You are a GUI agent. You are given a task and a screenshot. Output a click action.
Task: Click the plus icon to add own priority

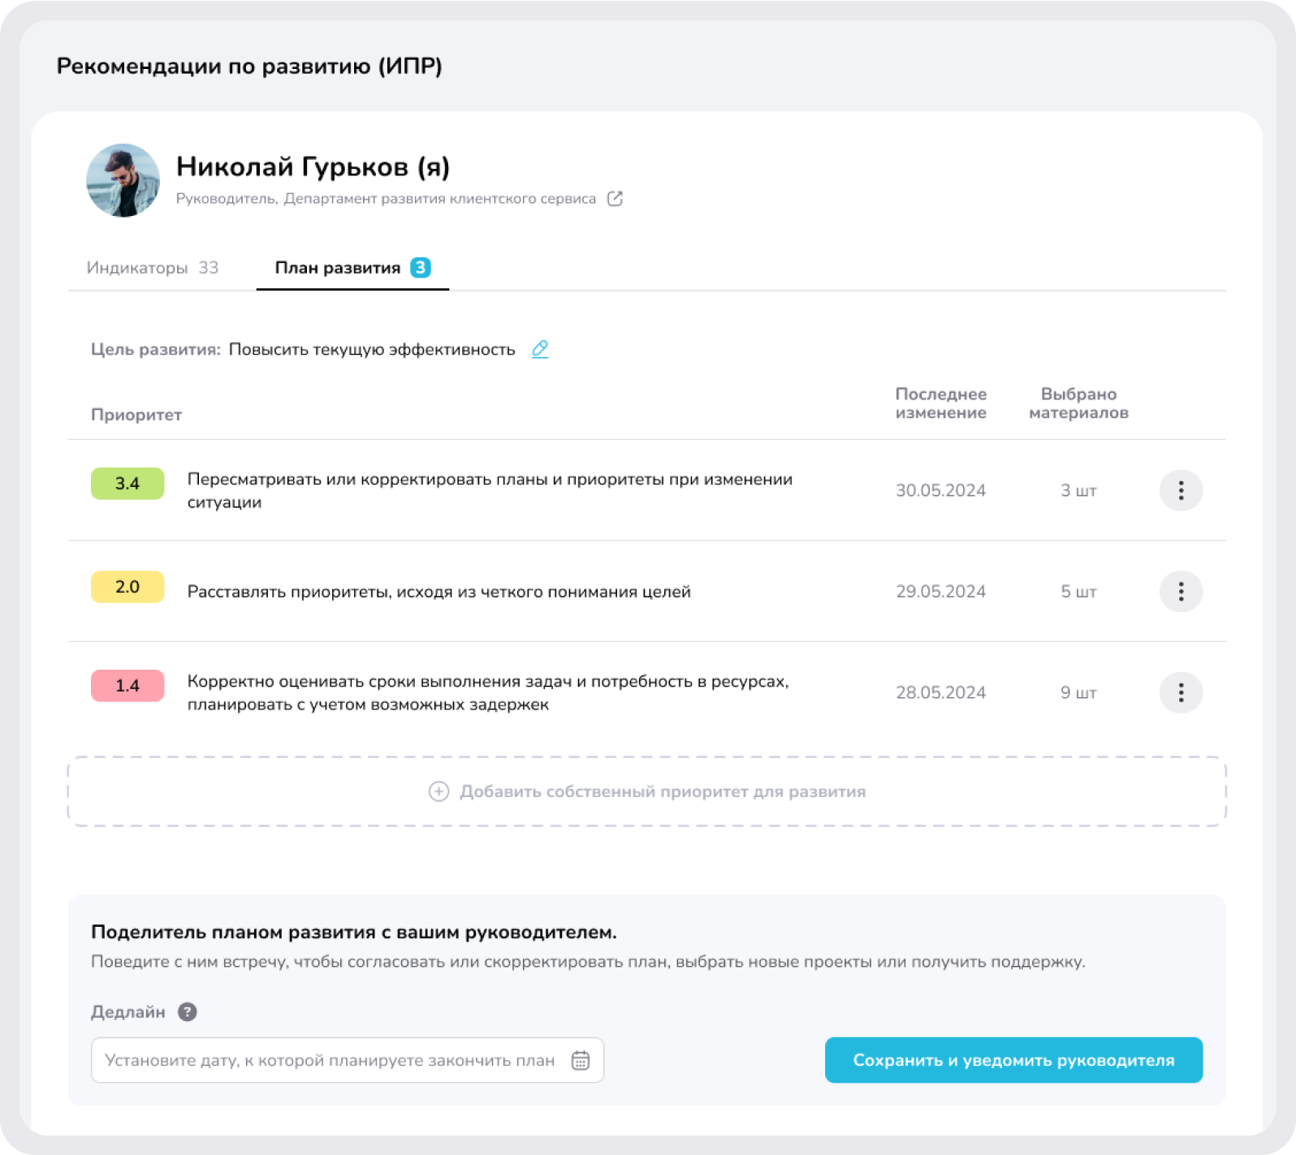pyautogui.click(x=438, y=791)
